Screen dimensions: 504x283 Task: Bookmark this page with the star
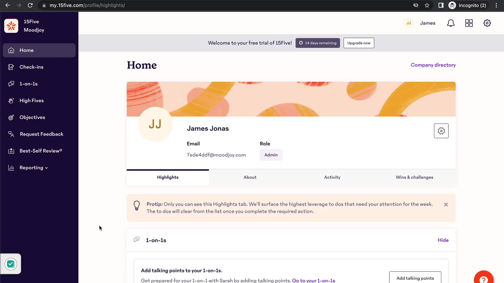(x=427, y=6)
